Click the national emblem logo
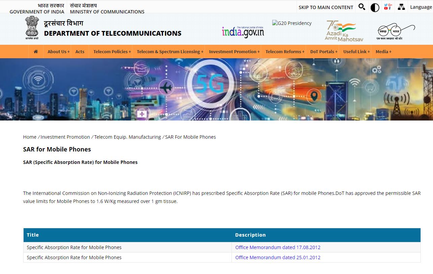 click(32, 28)
